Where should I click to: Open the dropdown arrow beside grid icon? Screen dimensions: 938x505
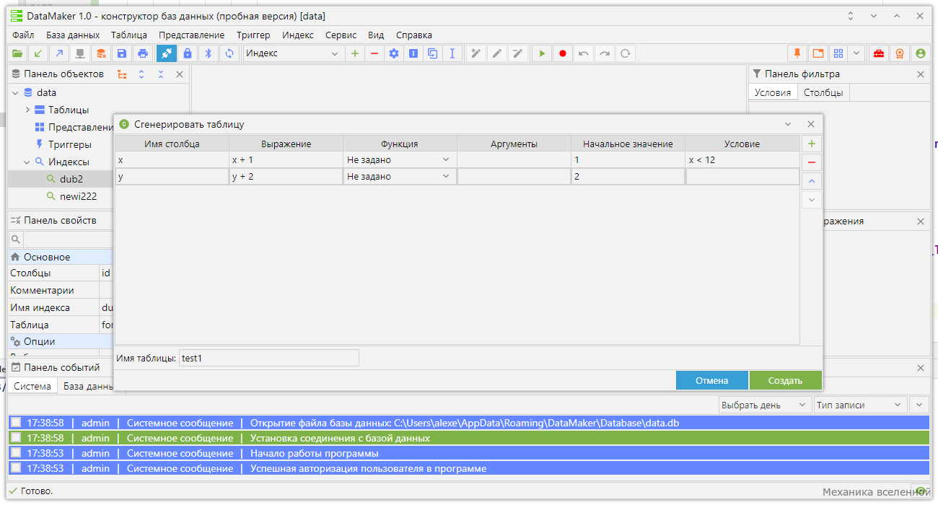tap(856, 53)
